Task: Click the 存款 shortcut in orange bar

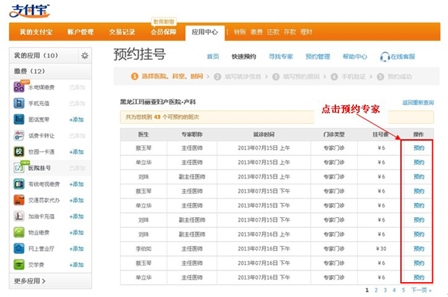Action: pos(290,32)
